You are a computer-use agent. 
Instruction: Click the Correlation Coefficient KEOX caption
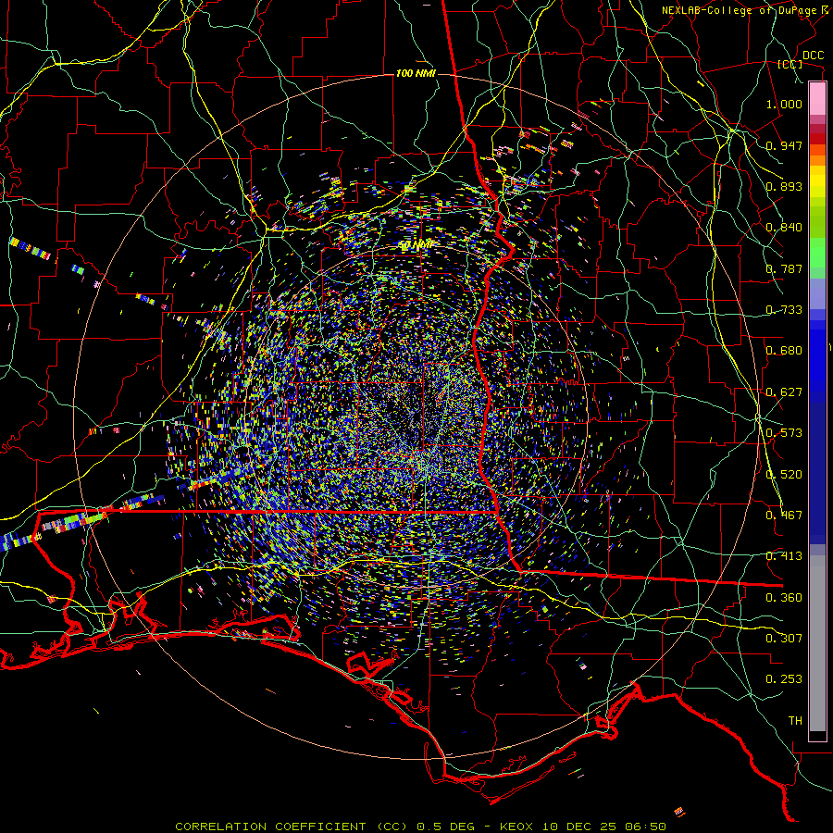(x=420, y=827)
